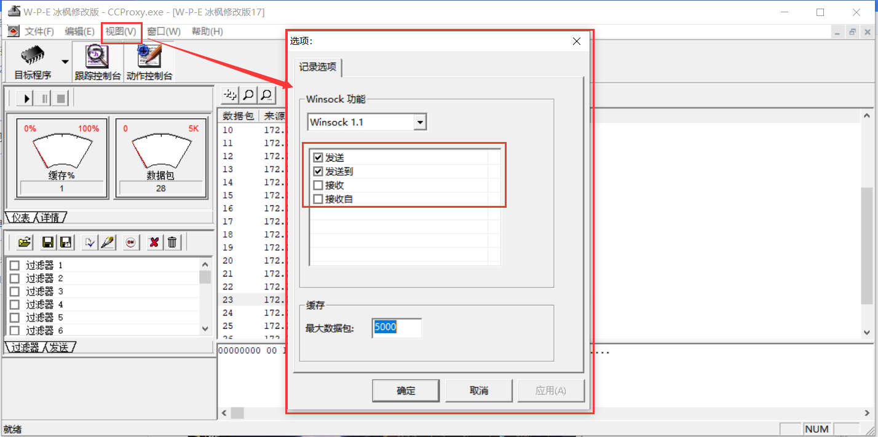878x437 pixels.
Task: Click inside the 最大数据包 5000 input field
Action: [397, 328]
